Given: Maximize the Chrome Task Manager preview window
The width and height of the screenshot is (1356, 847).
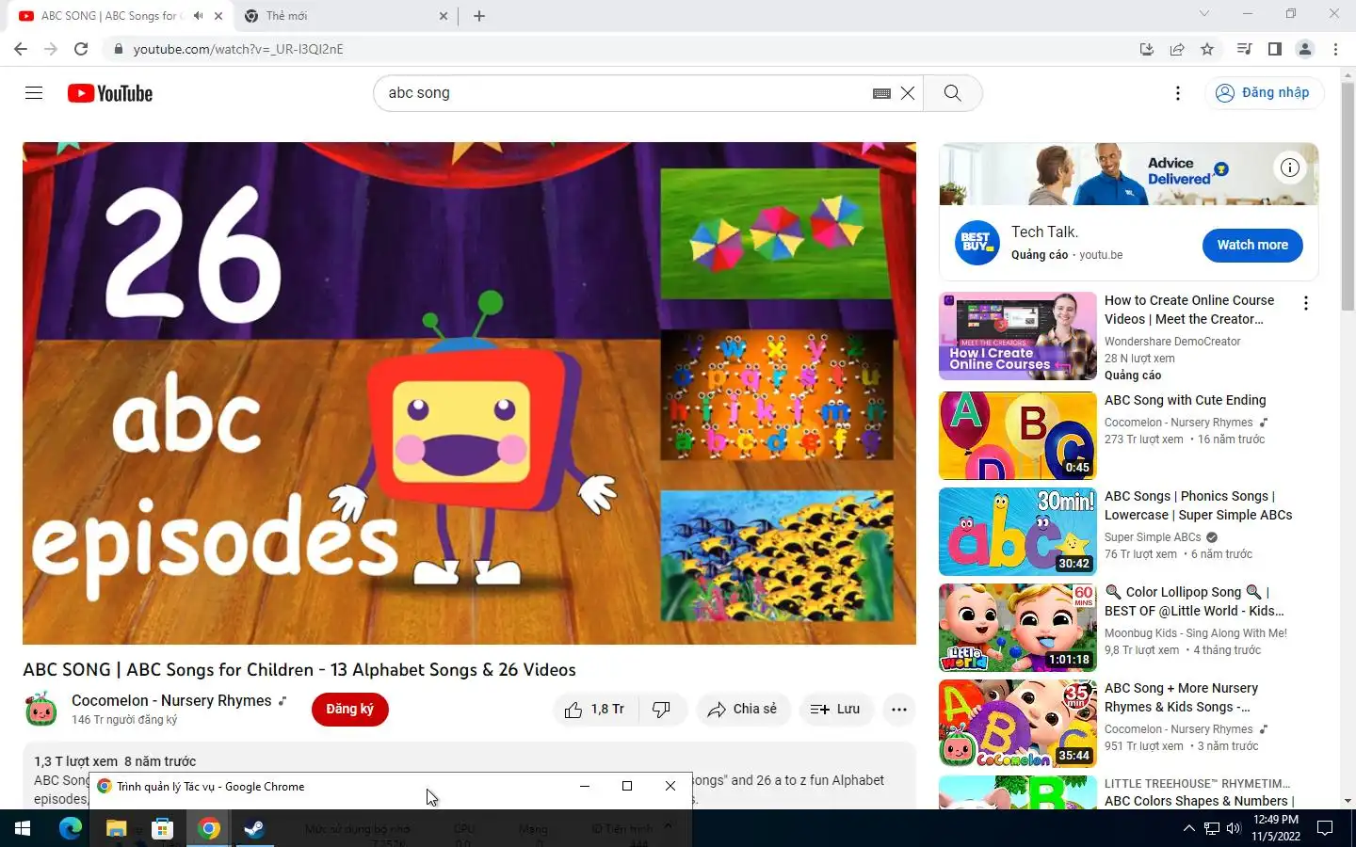Looking at the screenshot, I should (627, 786).
